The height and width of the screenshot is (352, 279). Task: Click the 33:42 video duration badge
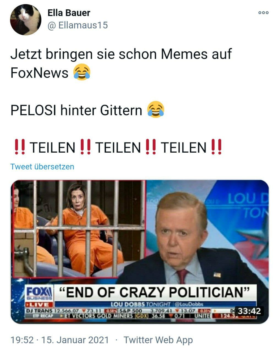coord(249,311)
